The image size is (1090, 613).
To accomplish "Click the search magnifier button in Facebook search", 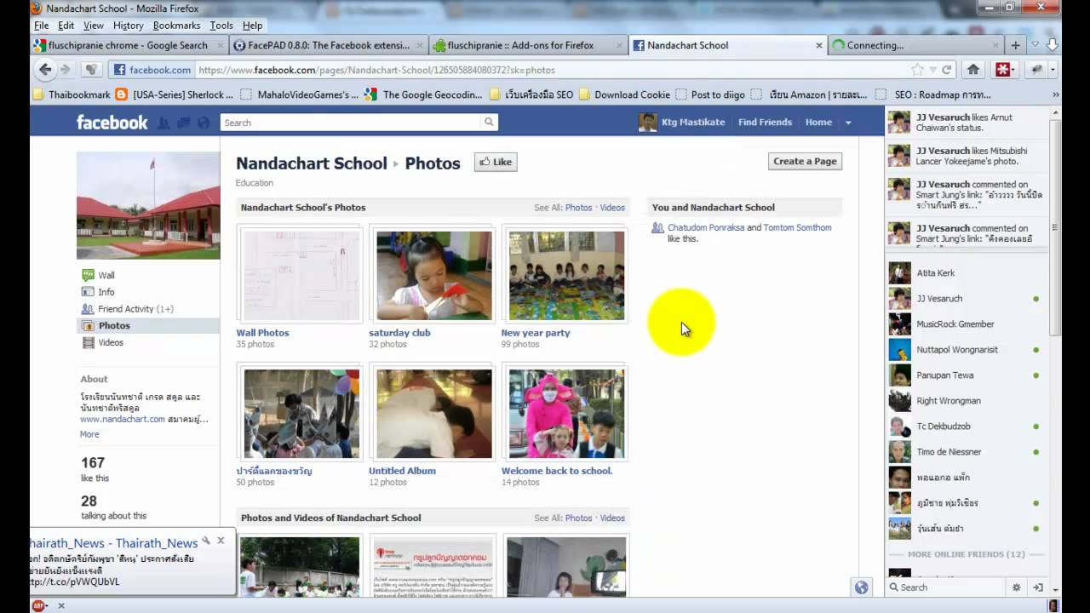I will [x=489, y=123].
